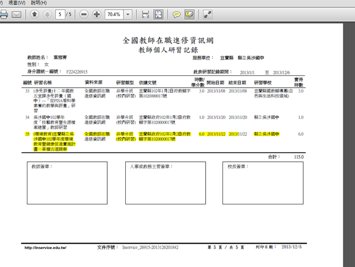Switch to read mode with expand icon
Image resolution: width=355 pixels, height=267 pixels.
(x=207, y=14)
